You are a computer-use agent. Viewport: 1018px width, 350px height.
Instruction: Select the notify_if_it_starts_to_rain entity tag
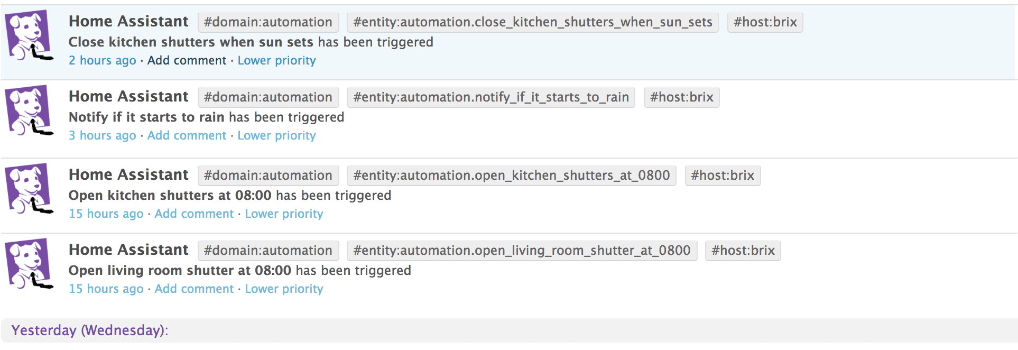point(491,97)
